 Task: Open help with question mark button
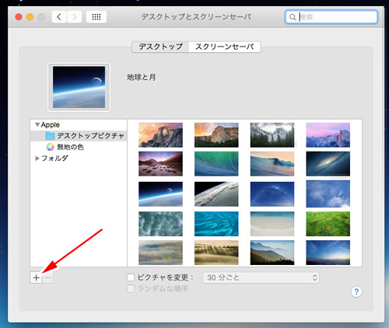tap(356, 291)
